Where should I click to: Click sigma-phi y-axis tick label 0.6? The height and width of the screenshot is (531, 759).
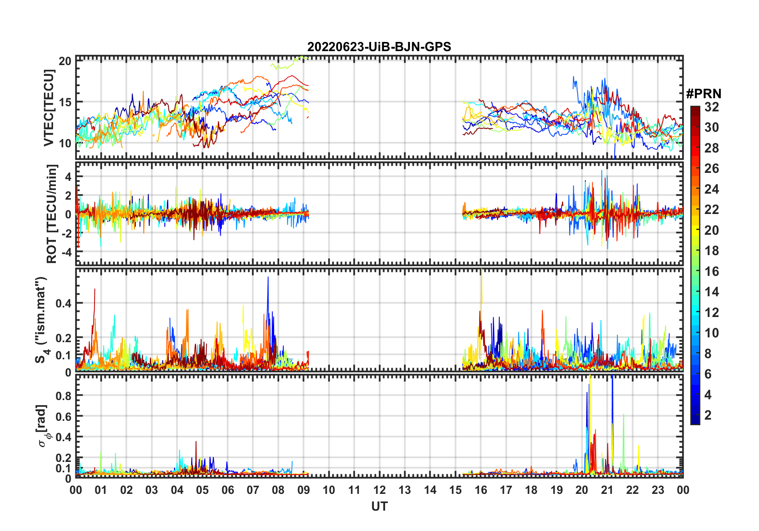pos(63,416)
